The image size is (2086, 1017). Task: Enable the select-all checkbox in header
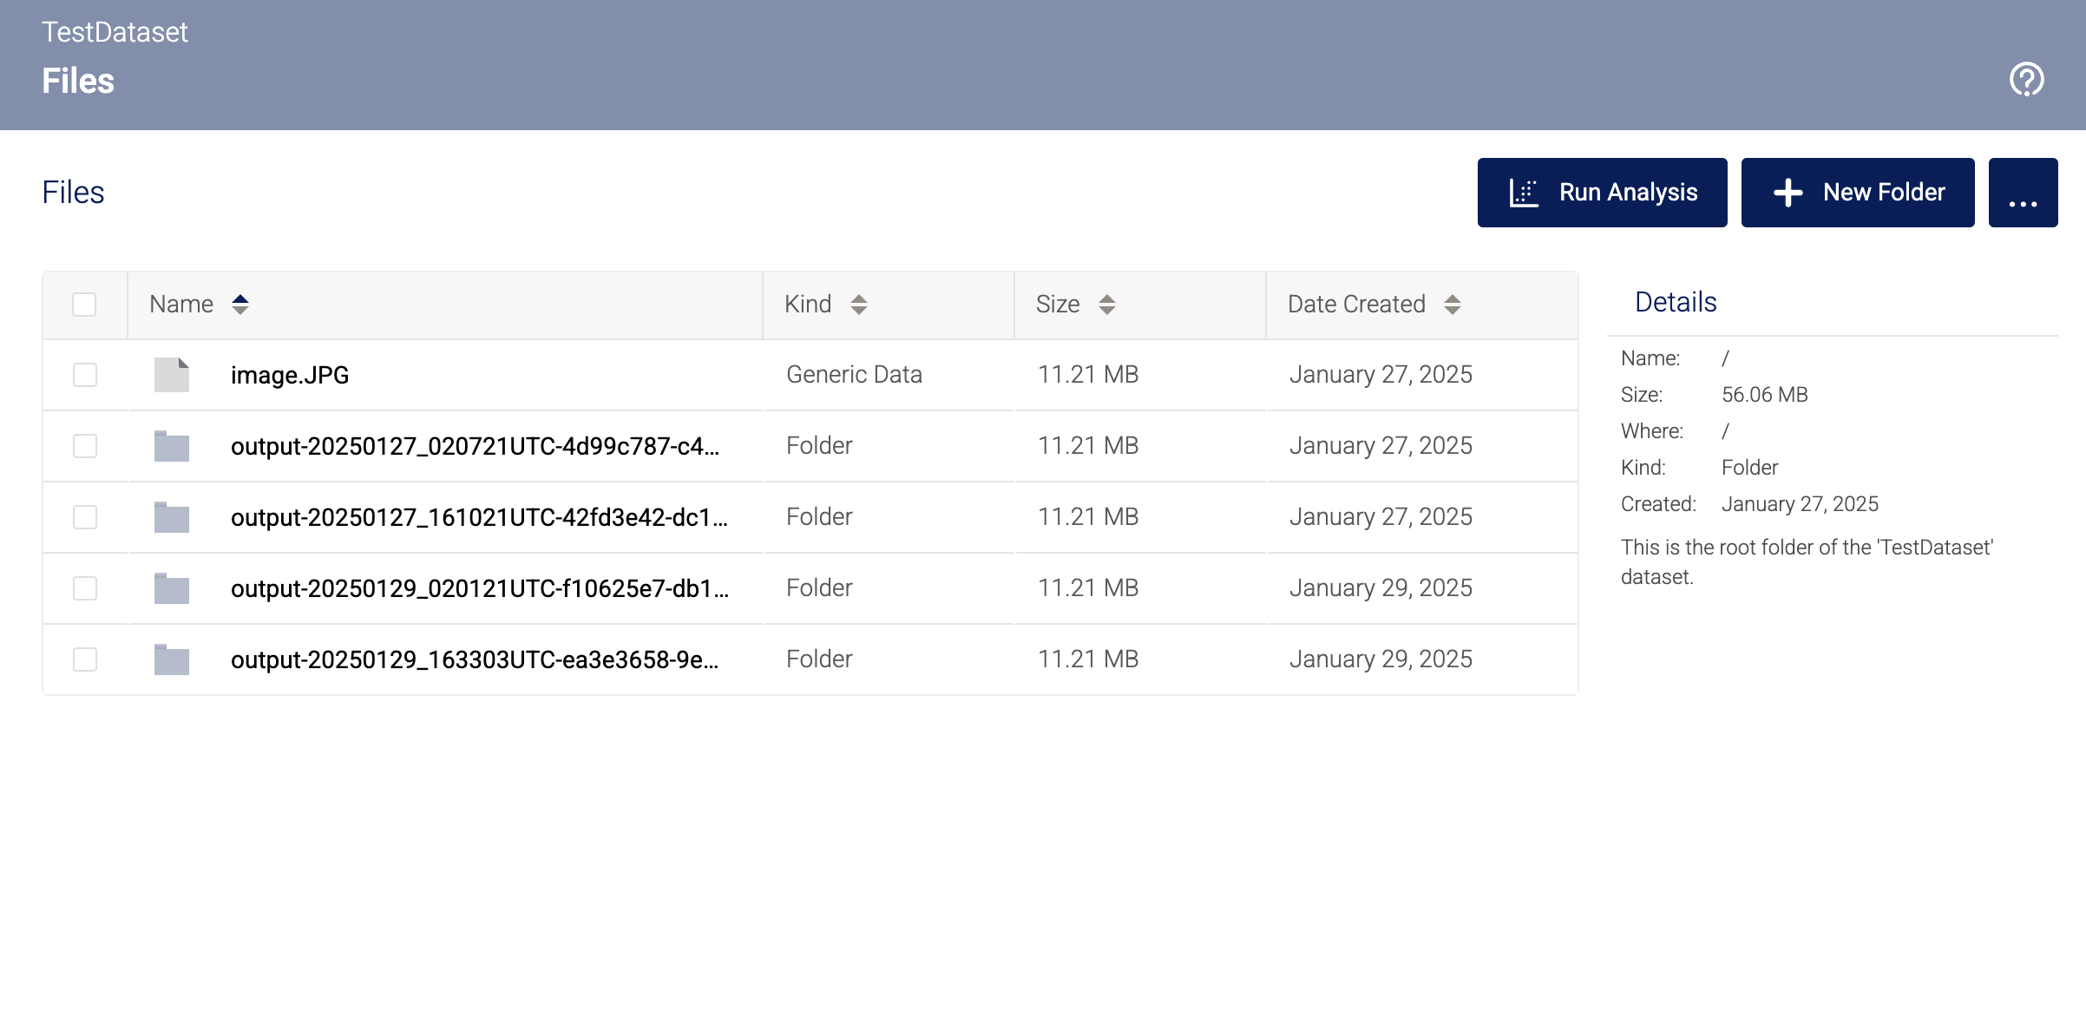85,304
